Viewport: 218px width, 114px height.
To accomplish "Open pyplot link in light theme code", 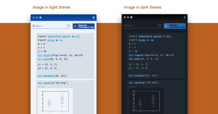I will point(66,36).
